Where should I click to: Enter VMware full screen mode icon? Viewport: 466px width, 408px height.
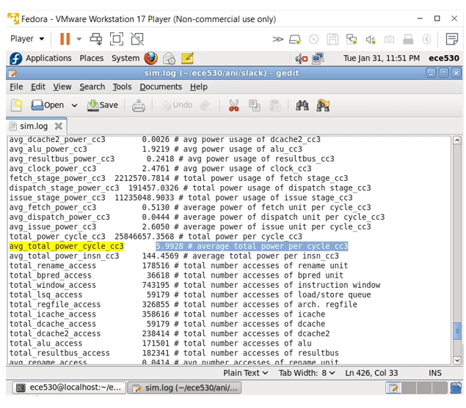[117, 39]
